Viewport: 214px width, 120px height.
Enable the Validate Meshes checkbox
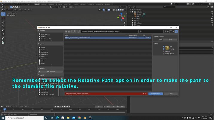(x=164, y=54)
